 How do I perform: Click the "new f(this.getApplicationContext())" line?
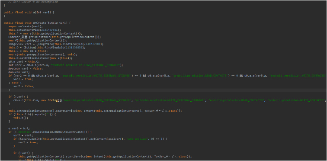(x=38, y=40)
